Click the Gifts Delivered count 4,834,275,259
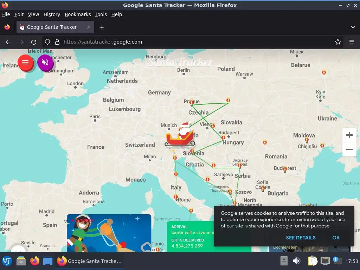Screen dimensions: 360x270 [x=187, y=246]
